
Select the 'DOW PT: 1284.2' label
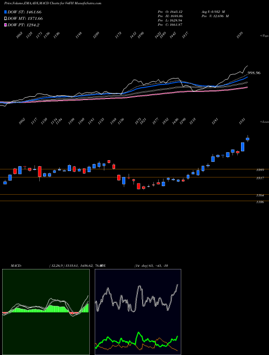(x=23, y=25)
